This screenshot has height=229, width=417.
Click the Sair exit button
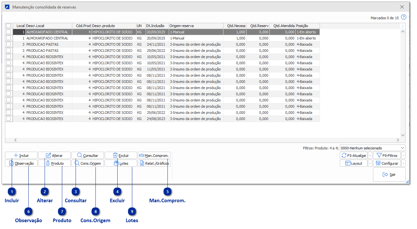389,175
